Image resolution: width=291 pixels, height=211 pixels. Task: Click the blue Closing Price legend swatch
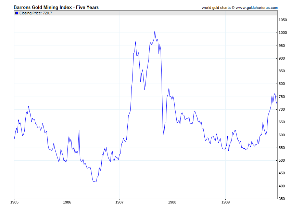(x=17, y=13)
